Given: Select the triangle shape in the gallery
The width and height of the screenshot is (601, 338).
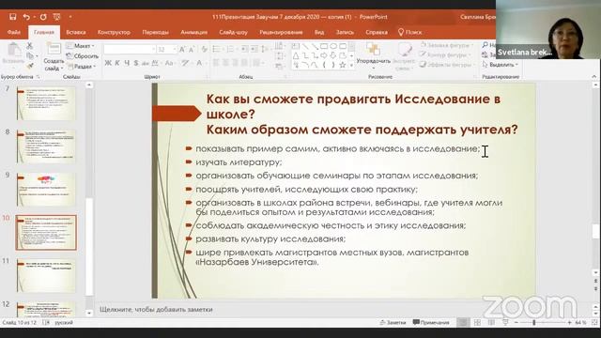Looking at the screenshot, I should (x=296, y=55).
